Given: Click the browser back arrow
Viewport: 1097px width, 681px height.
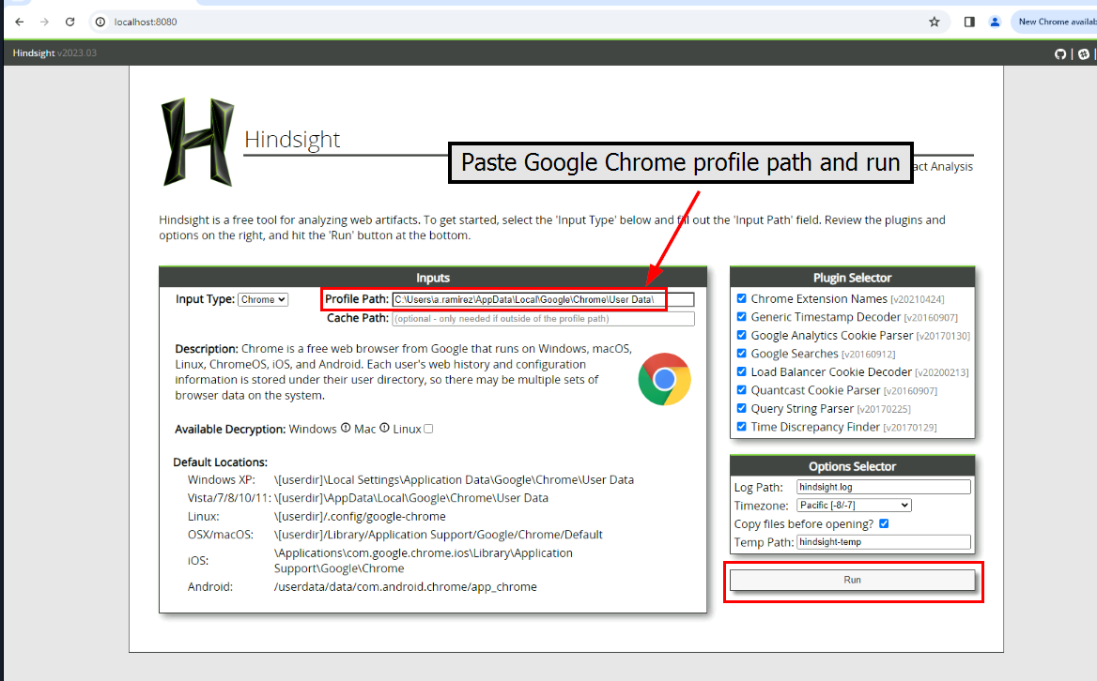Looking at the screenshot, I should 20,22.
